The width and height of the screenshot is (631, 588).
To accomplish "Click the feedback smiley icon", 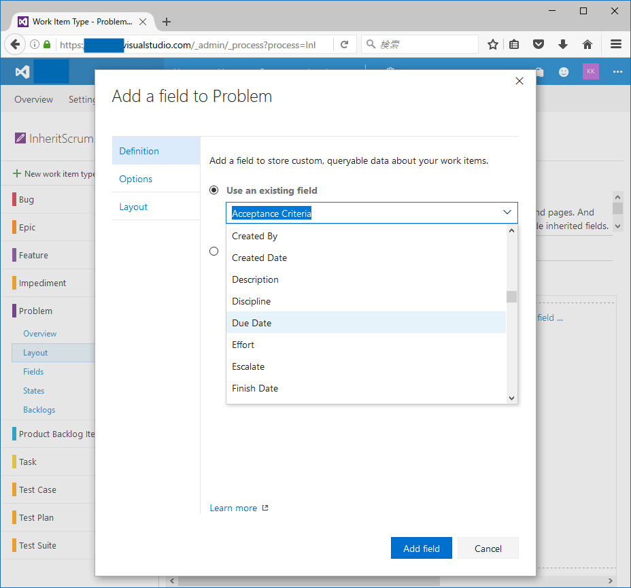I will point(564,72).
